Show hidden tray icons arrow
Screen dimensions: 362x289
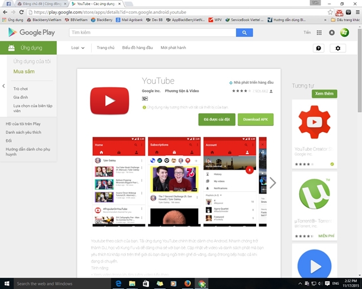[x=300, y=284]
